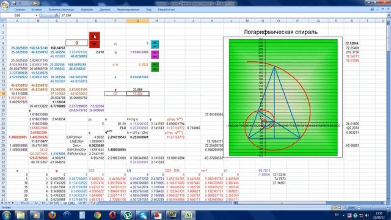Open the Office button menu
This screenshot has width=391, height=220.
5,5
